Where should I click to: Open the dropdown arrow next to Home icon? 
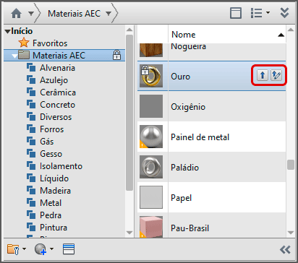(x=31, y=14)
